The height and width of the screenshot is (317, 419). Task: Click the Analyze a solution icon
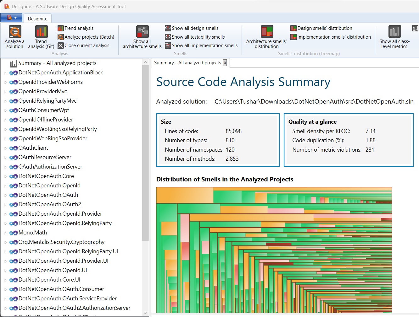pos(15,32)
